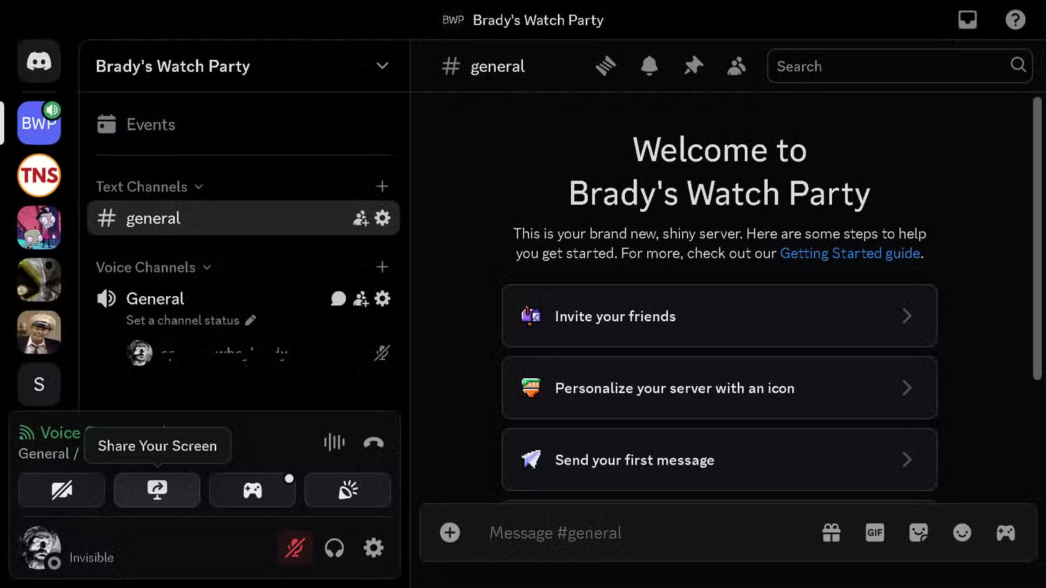The height and width of the screenshot is (588, 1046).
Task: Click Invite your friends card
Action: coord(719,316)
